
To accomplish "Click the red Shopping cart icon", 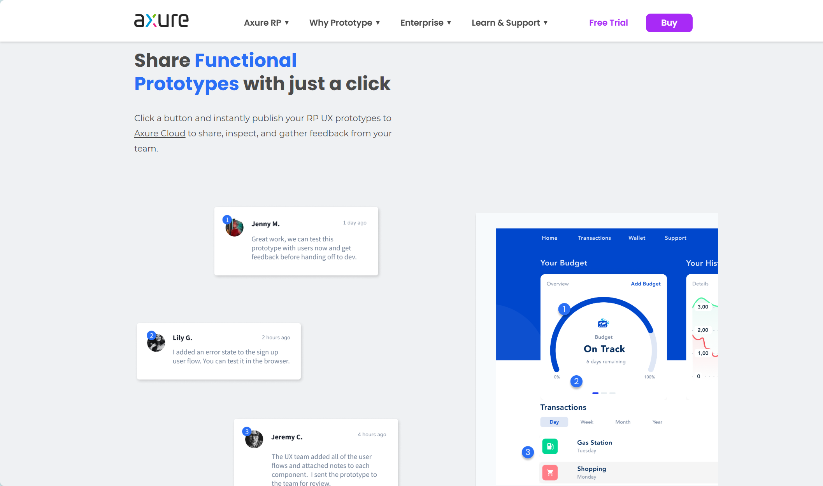I will point(550,473).
